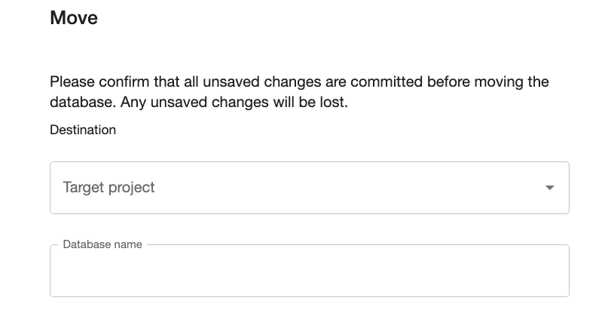Click the triangle expander beside Target project
The width and height of the screenshot is (611, 313).
(x=550, y=188)
